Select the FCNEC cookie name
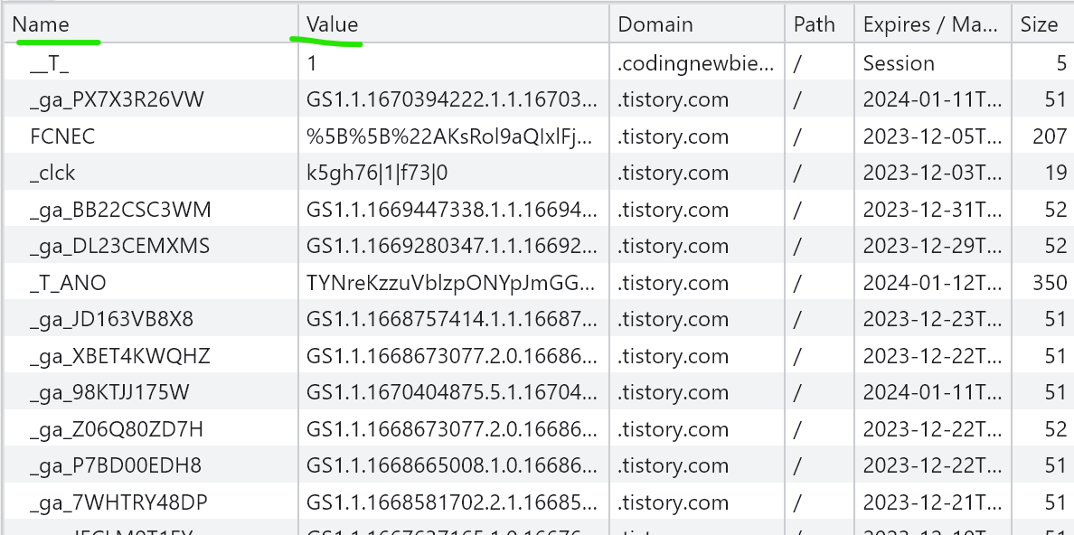This screenshot has height=535, width=1074. tap(62, 136)
